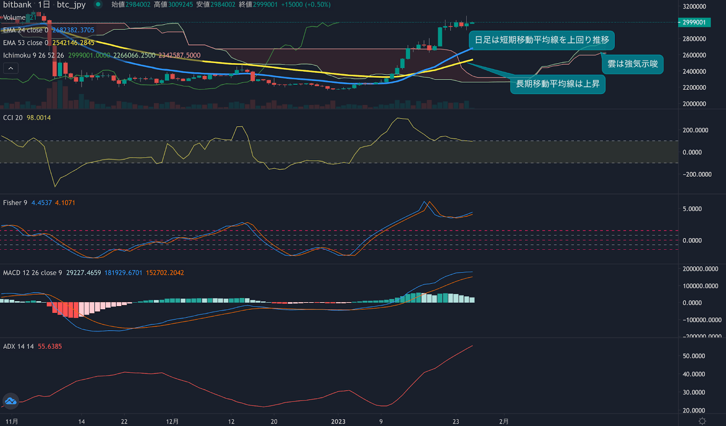Select the 長期移動平均線は上昇 callout annotation
The width and height of the screenshot is (726, 426).
point(558,84)
